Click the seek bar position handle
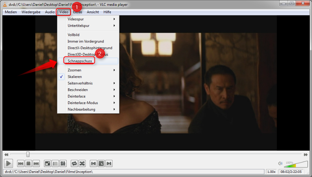Image resolution: width=312 pixels, height=177 pixels. click(28, 154)
